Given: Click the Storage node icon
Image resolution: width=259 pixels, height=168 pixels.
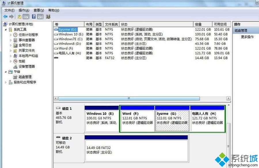Looking at the screenshot, I should [x=10, y=72].
